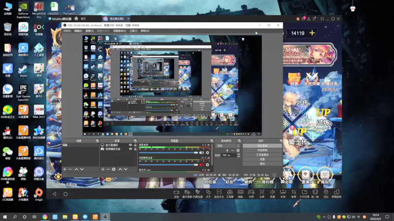Screen dimensions: 394x221
Task: Click video capture device volume slider
Action: [168, 165]
